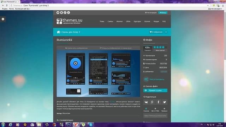Open 'Яндекс' bookmark in bookmarks bar
Viewport: 226px width, 127px height.
click(x=5, y=9)
